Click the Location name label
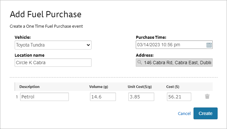 (x=30, y=55)
